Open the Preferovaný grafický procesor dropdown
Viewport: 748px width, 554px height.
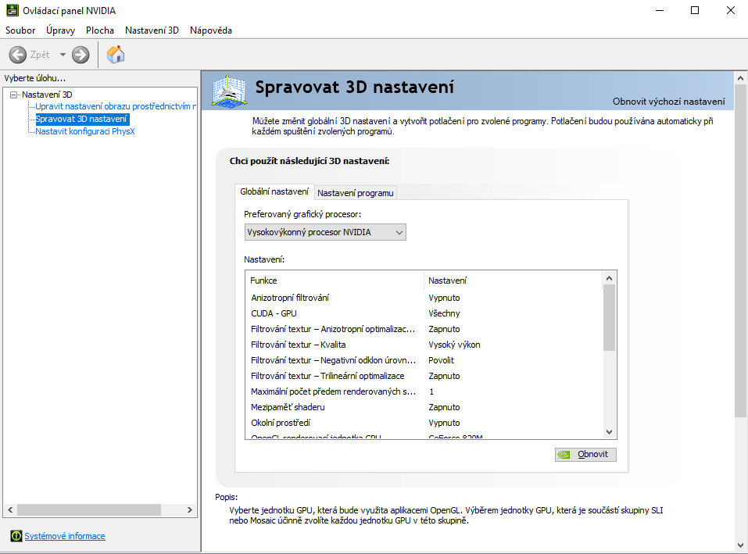click(325, 232)
